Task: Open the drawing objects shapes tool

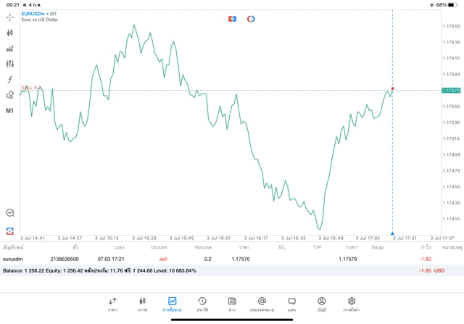Action: (10, 95)
